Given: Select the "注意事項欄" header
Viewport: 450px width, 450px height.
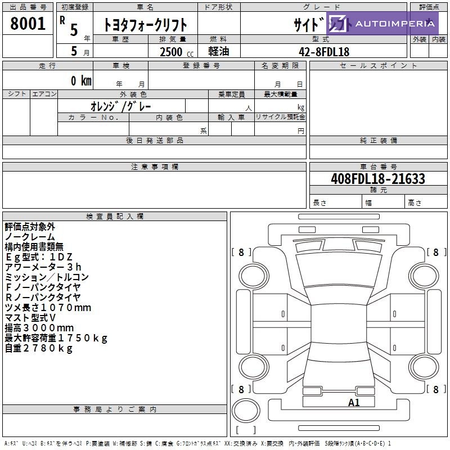Looking at the screenshot, I should (154, 166).
